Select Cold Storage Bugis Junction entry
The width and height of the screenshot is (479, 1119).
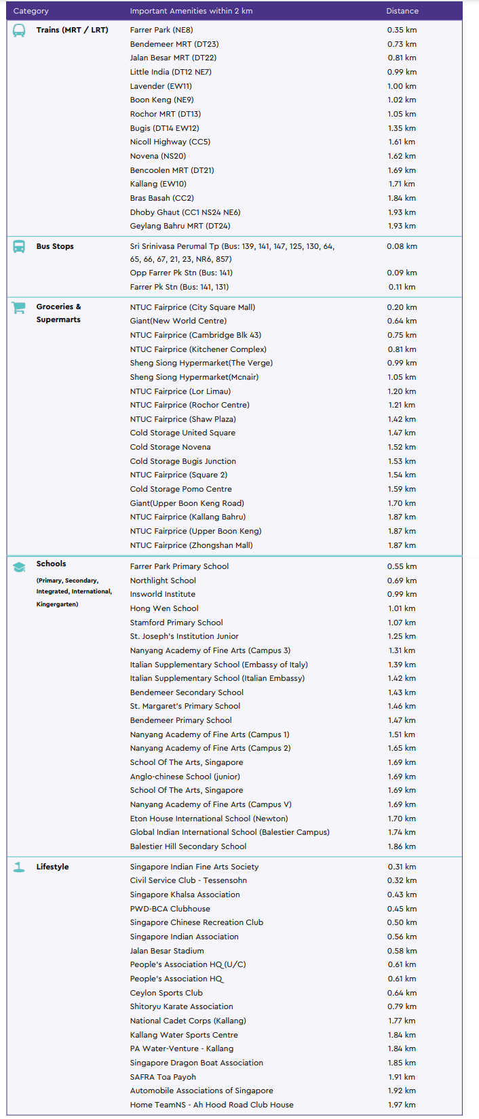pyautogui.click(x=183, y=461)
